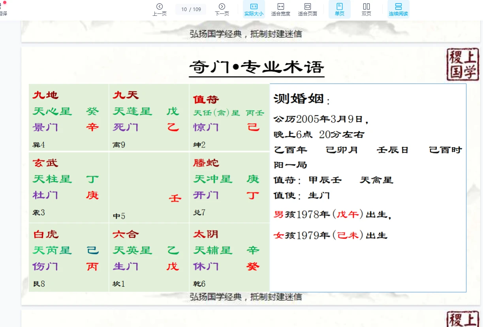Click the footer text below the chart
The width and height of the screenshot is (483, 327).
click(246, 297)
